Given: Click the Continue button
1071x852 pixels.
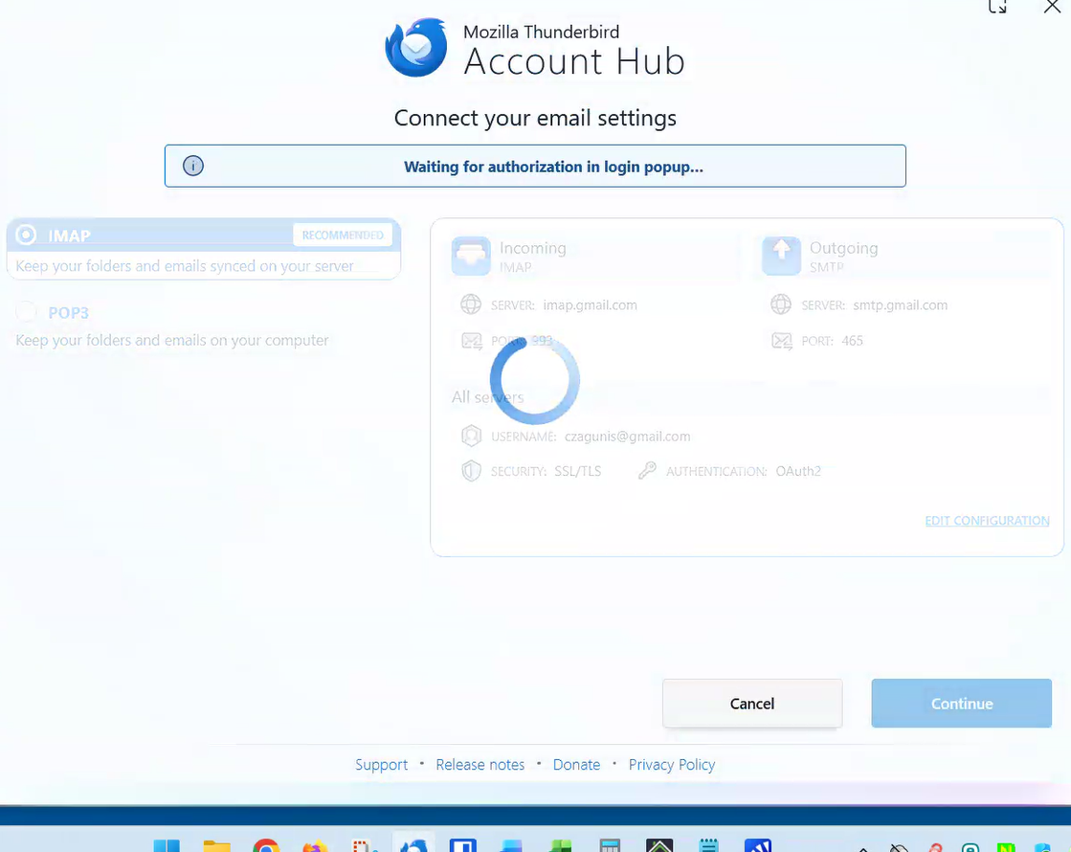Looking at the screenshot, I should (961, 703).
